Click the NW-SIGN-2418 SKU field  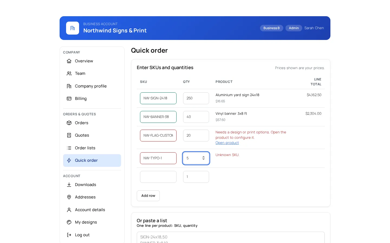click(x=158, y=98)
